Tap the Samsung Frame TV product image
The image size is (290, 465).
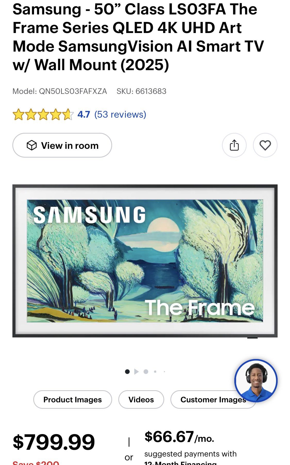pyautogui.click(x=145, y=261)
